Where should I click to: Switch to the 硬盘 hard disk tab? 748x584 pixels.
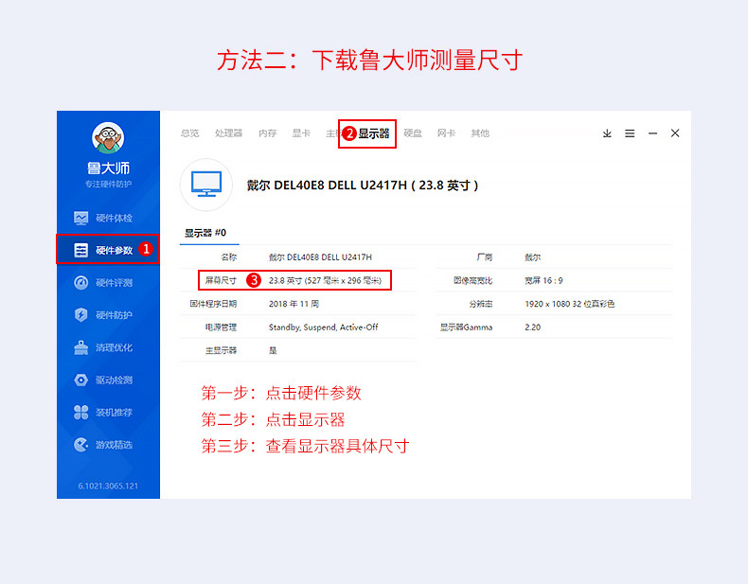coord(413,133)
